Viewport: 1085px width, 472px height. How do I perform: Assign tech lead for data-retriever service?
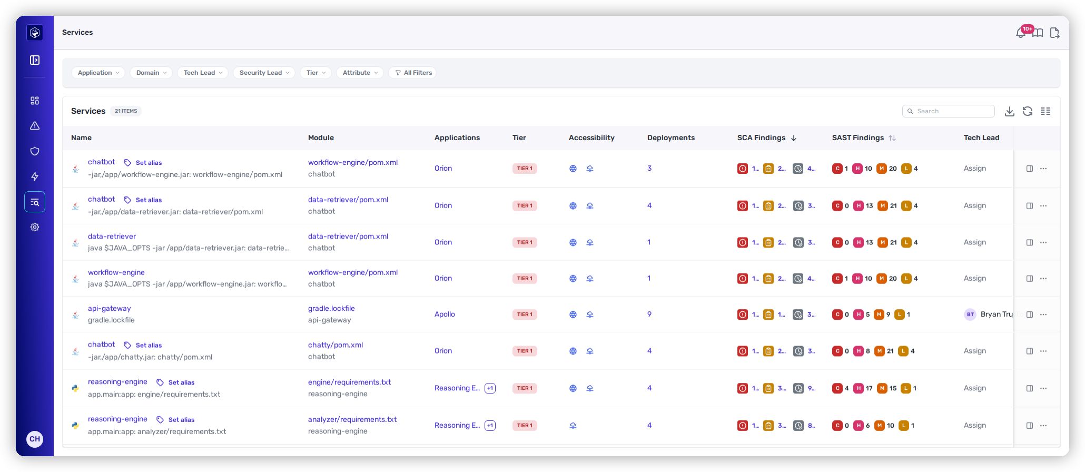(x=975, y=242)
